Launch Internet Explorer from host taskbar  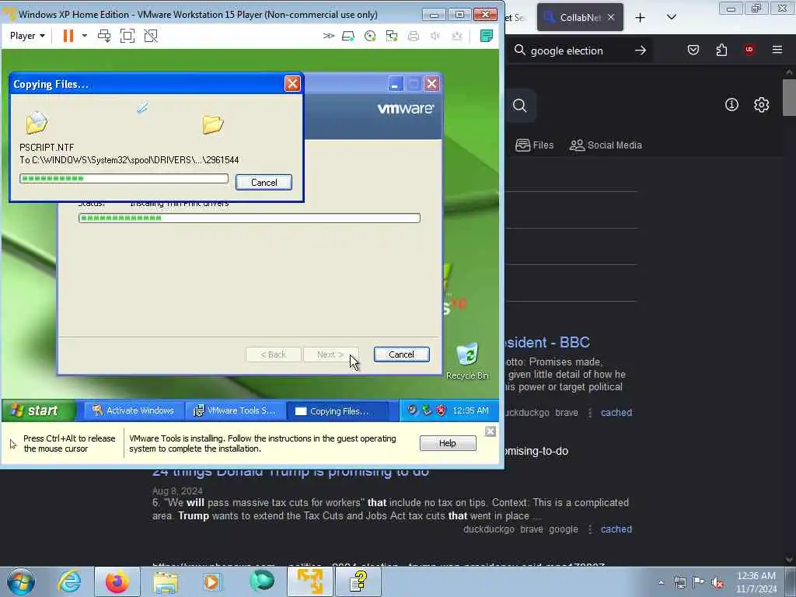(x=69, y=581)
